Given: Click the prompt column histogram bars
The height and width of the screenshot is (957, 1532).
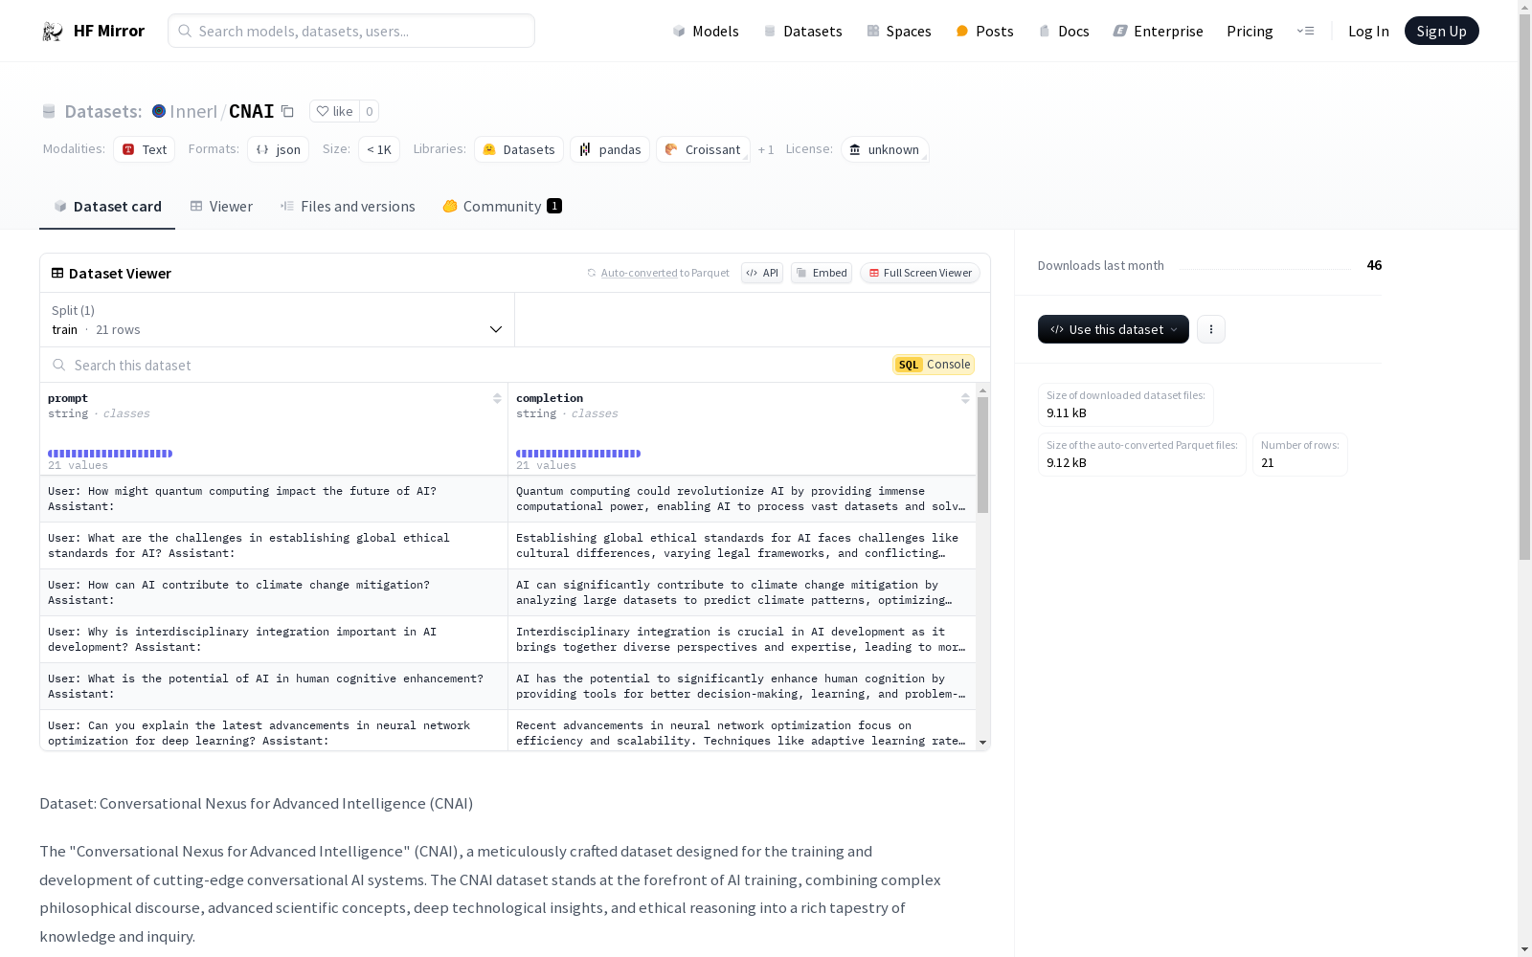Looking at the screenshot, I should (x=110, y=454).
